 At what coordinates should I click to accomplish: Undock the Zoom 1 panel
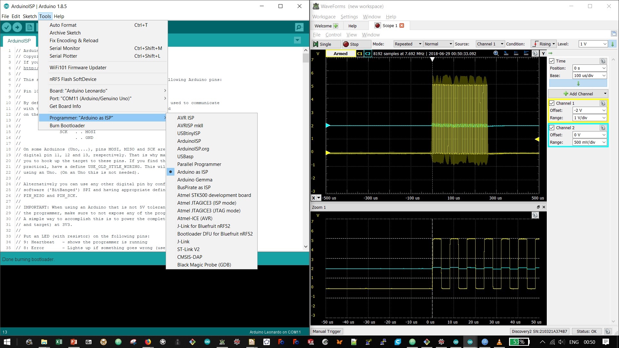coord(538,207)
